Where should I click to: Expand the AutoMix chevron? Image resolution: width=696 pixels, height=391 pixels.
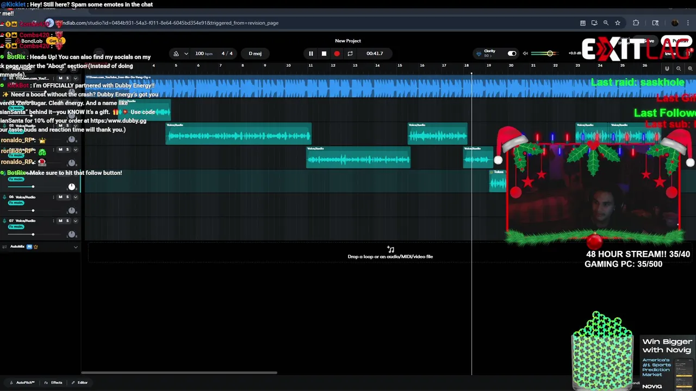click(x=76, y=247)
